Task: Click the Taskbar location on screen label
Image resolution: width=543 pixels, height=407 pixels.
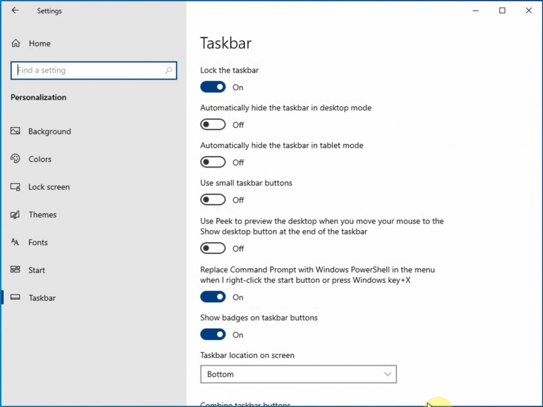Action: tap(247, 356)
